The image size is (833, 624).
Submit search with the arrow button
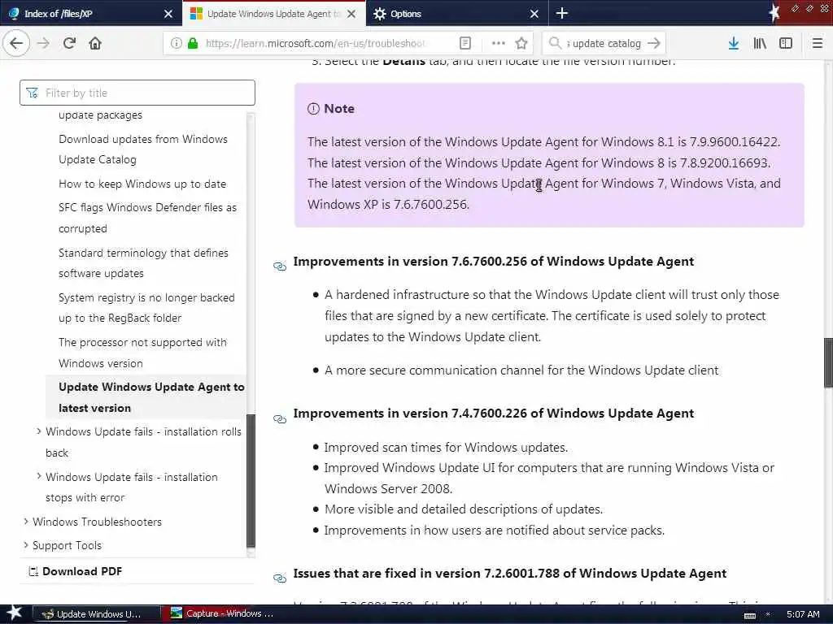pos(655,43)
